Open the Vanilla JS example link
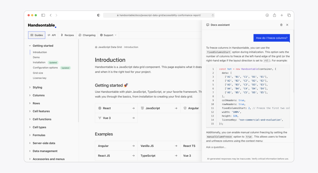Image resolution: width=318 pixels, height=173 pixels. tap(159, 146)
